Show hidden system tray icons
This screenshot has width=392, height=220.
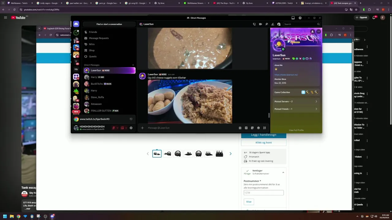coord(357,216)
